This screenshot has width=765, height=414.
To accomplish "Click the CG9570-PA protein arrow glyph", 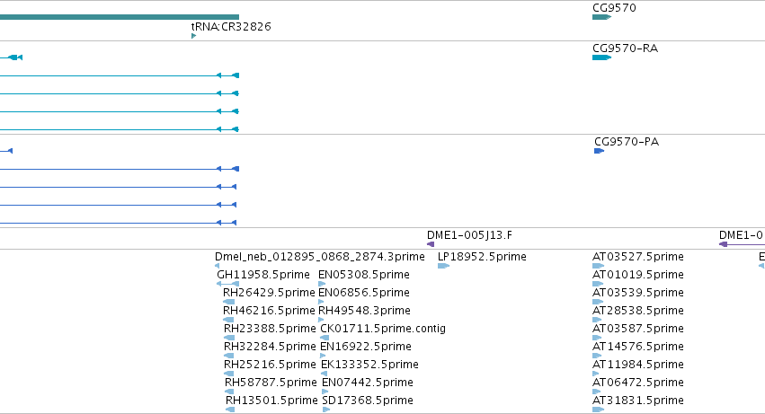I will click(599, 151).
